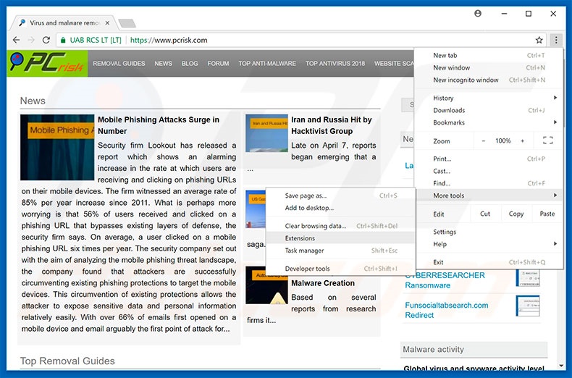Click the browser forward arrow

(31, 40)
